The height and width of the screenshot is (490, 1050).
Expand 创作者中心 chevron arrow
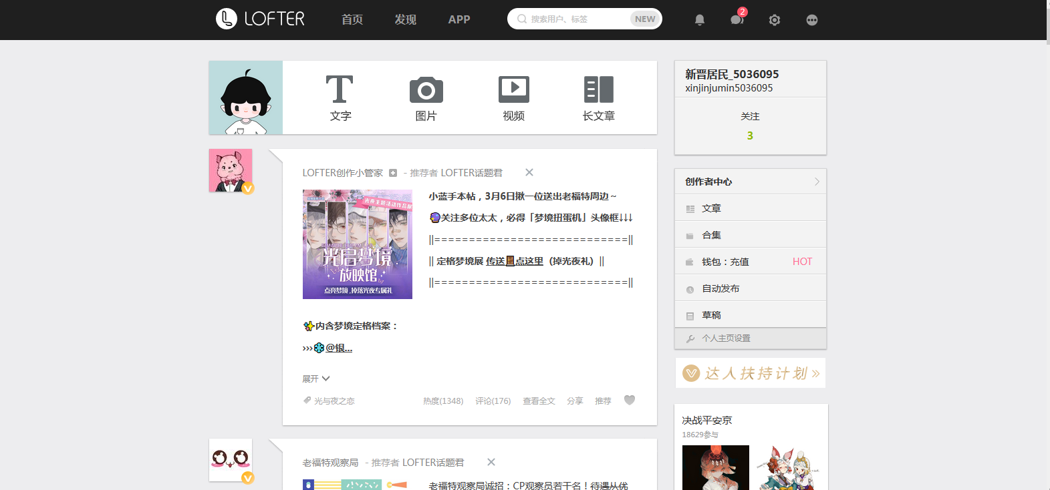817,182
